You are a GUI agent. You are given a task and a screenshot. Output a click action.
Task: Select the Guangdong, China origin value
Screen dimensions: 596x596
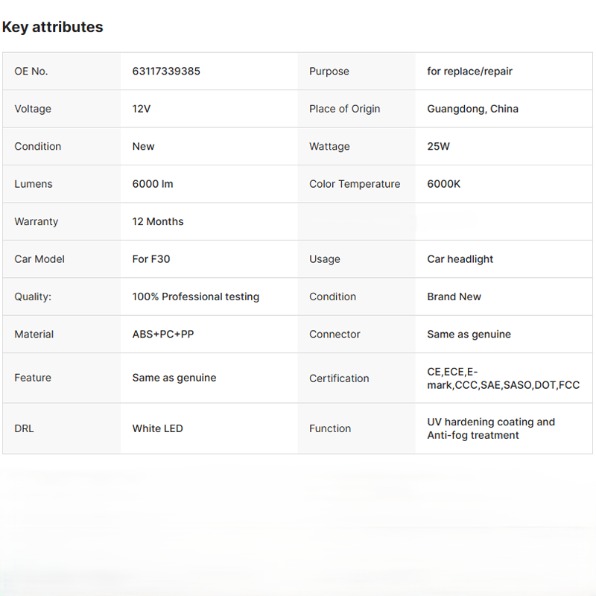[x=472, y=109]
